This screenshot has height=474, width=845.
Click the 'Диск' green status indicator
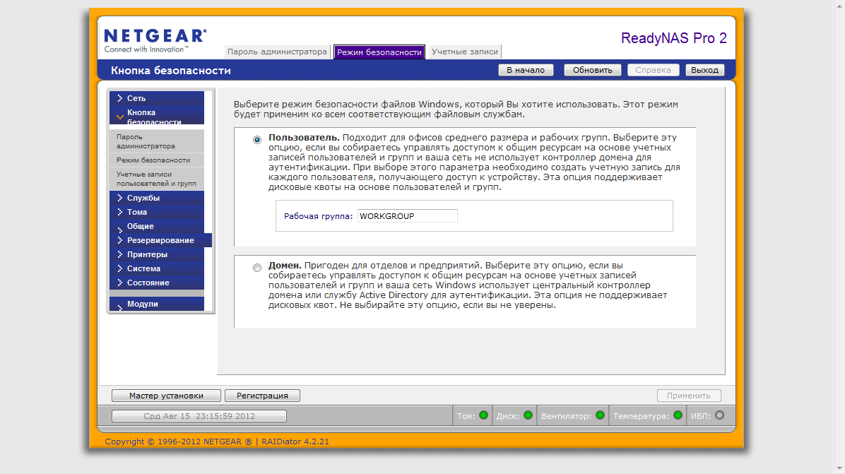coord(528,415)
